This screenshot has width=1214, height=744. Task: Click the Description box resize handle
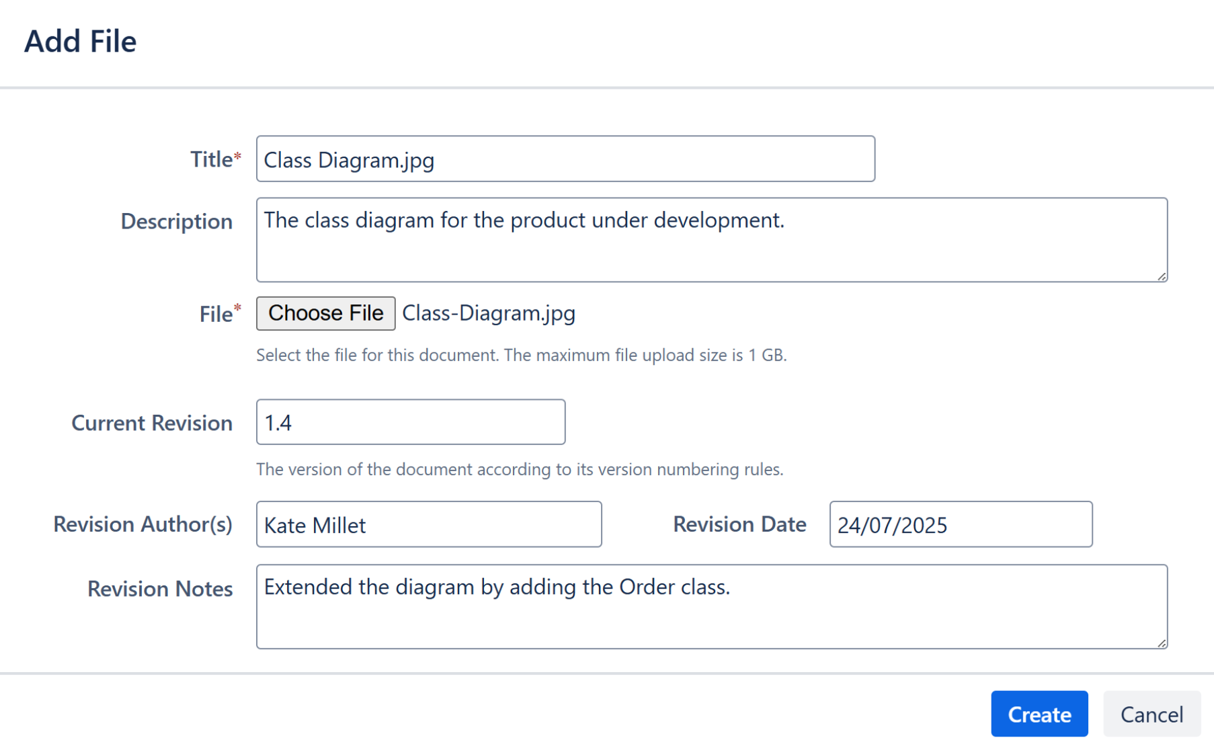[1162, 276]
